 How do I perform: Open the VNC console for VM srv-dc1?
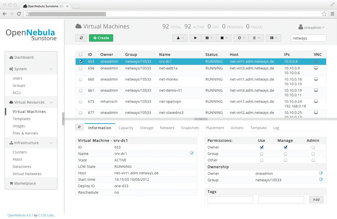click(x=316, y=61)
